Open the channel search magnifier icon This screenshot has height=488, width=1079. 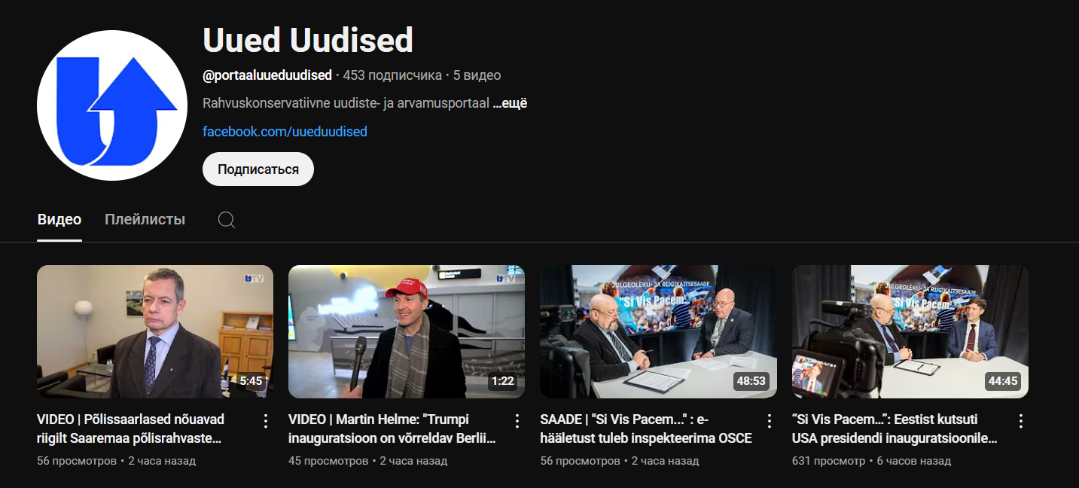[x=227, y=220]
